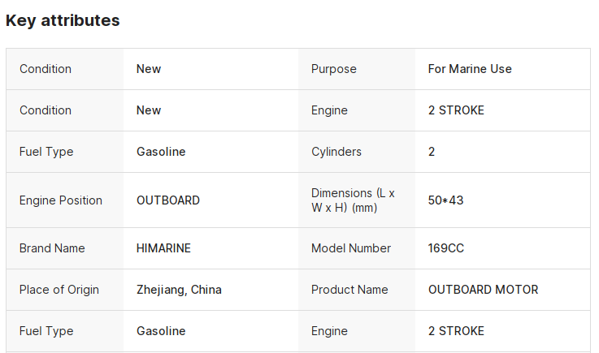The height and width of the screenshot is (353, 599).
Task: Select the Purpose attribute label
Action: tap(333, 69)
